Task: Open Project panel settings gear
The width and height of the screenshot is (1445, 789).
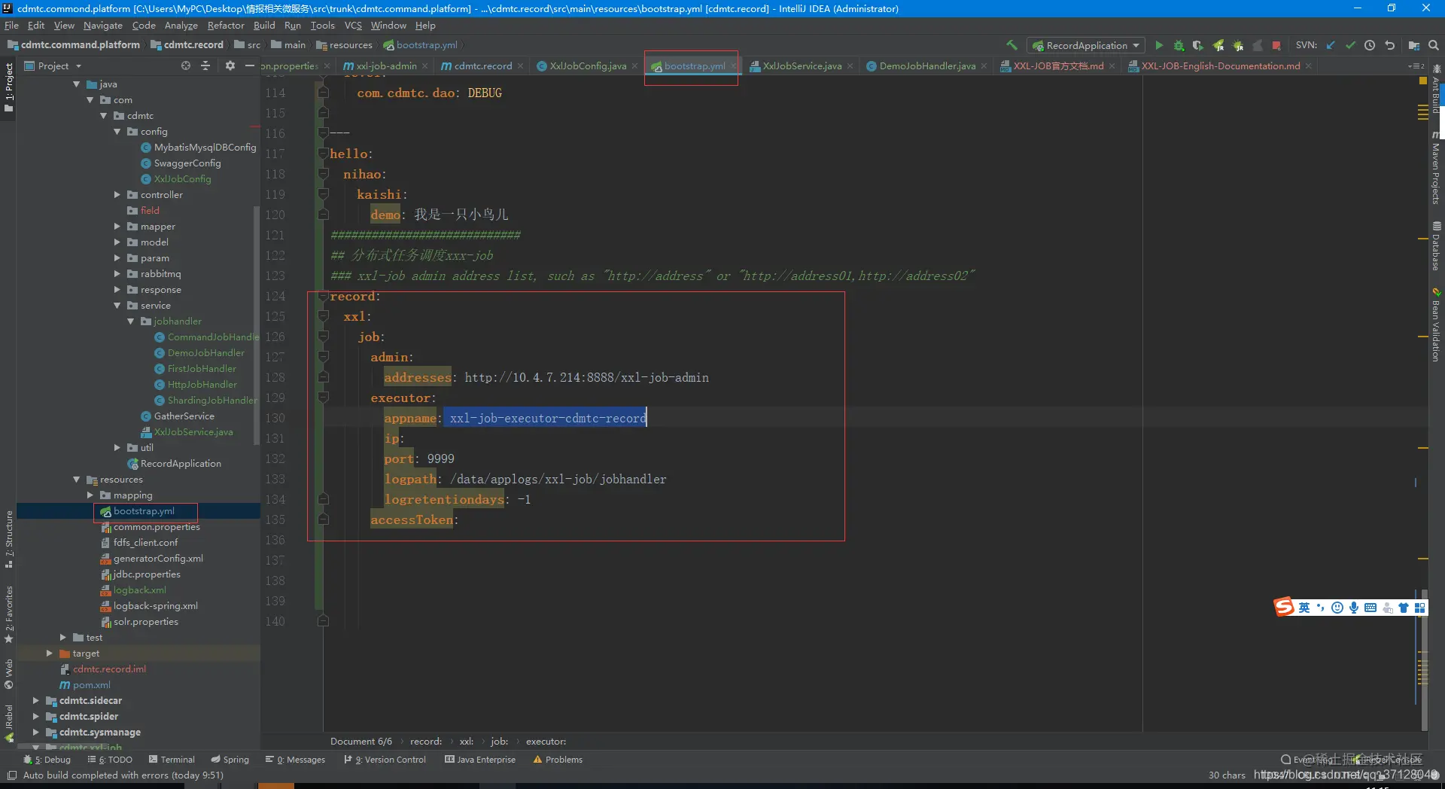Action: [230, 66]
